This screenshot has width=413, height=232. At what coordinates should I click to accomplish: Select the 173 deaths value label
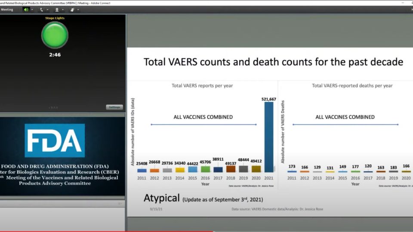point(292,167)
